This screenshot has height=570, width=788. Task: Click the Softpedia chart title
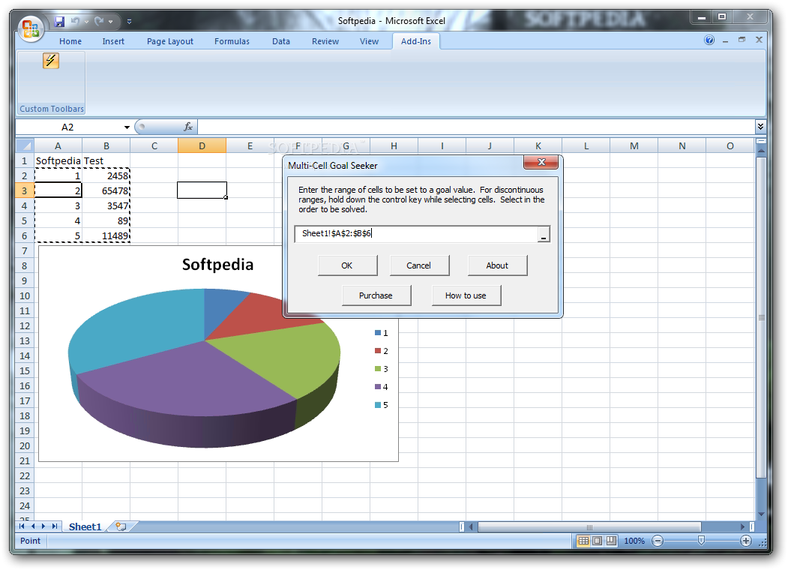tap(217, 265)
